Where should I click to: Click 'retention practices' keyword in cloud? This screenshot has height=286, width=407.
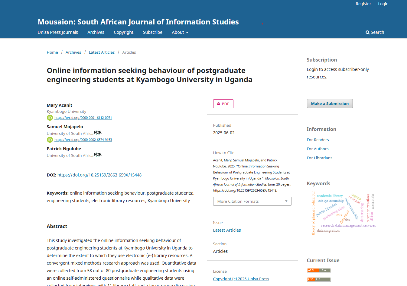click(368, 208)
